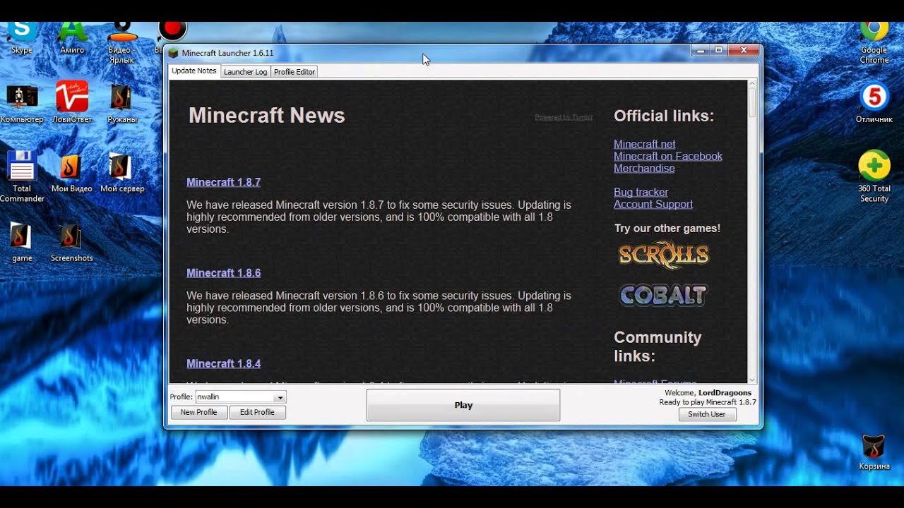
Task: Click the red record icon on the desktop
Action: (x=172, y=30)
